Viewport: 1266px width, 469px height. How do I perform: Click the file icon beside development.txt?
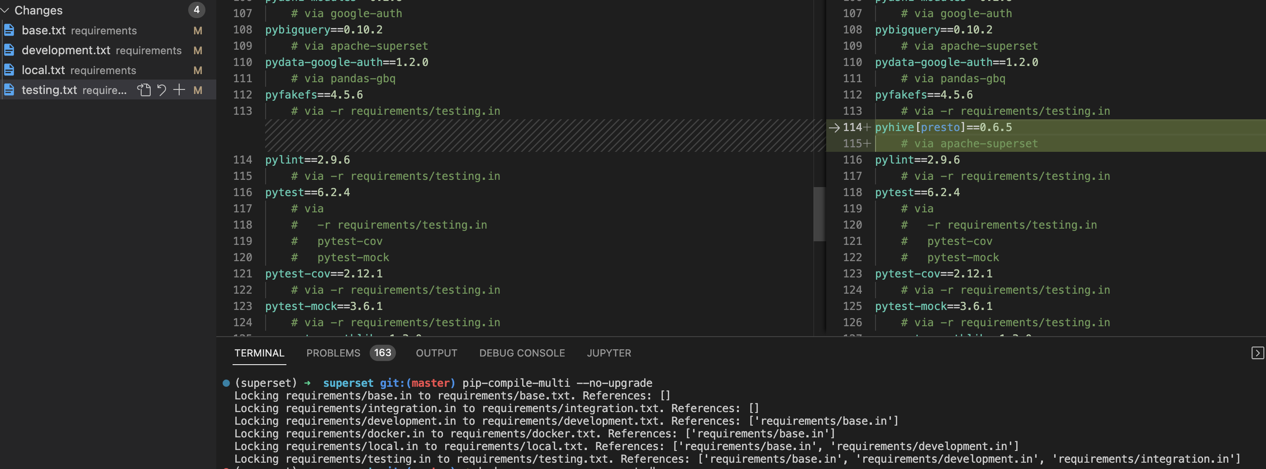coord(10,50)
